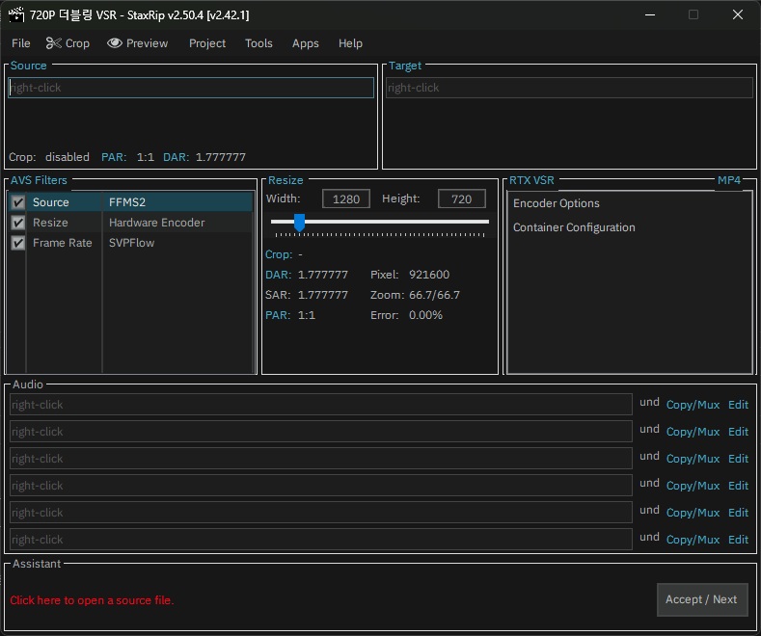Viewport: 761px width, 636px height.
Task: Open Container Configuration
Action: click(x=574, y=227)
